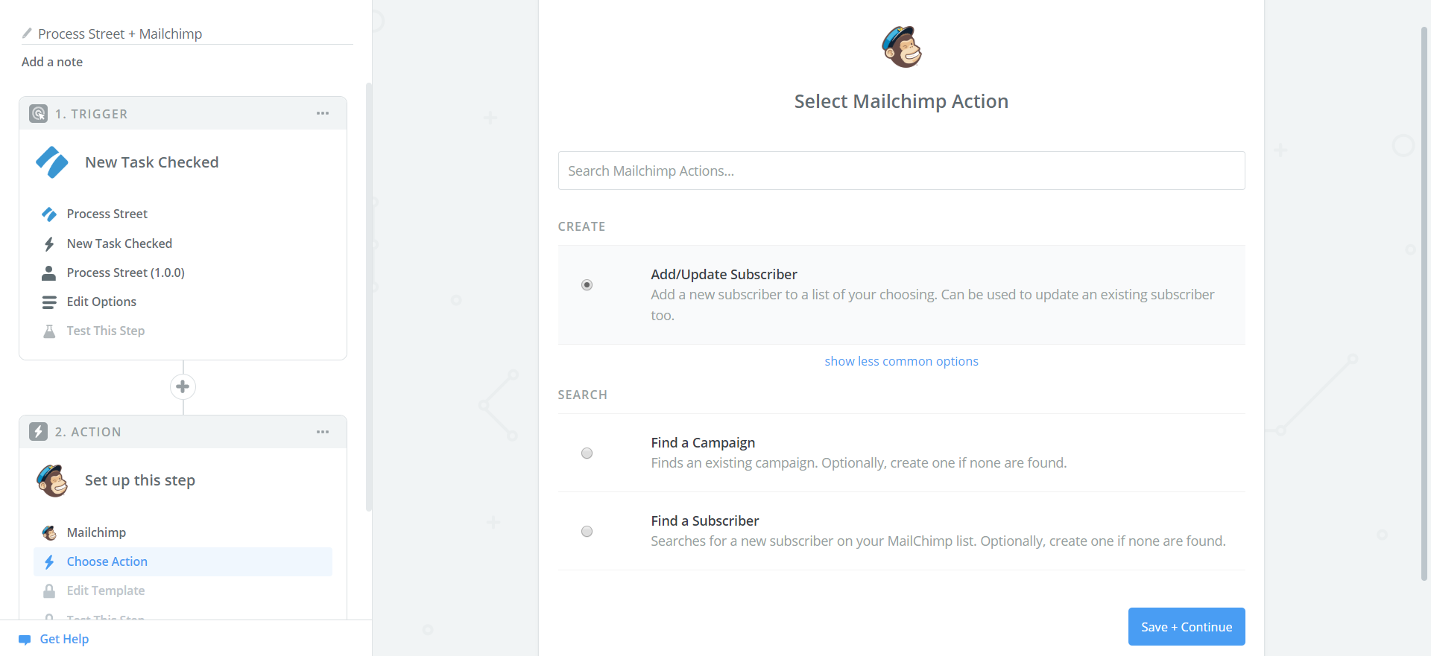Image resolution: width=1431 pixels, height=656 pixels.
Task: Click the Set up this step heading
Action: (140, 480)
